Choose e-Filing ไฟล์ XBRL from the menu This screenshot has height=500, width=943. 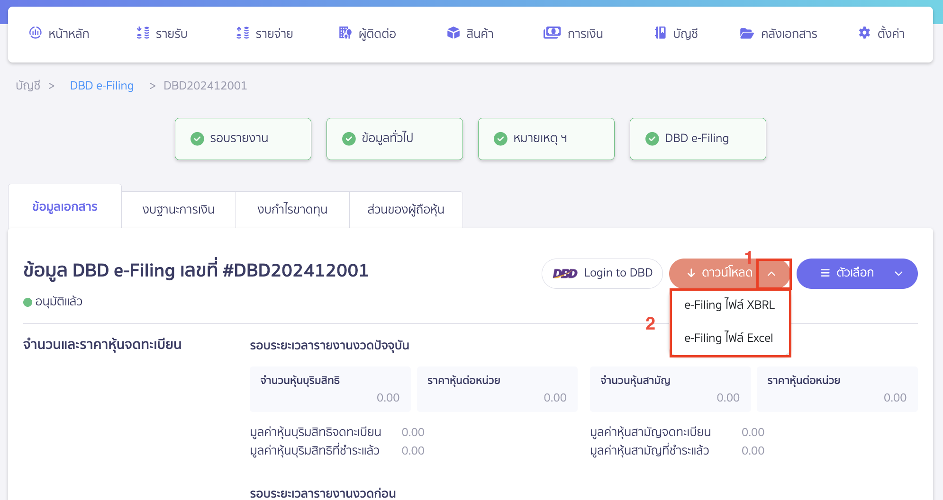[x=728, y=305]
